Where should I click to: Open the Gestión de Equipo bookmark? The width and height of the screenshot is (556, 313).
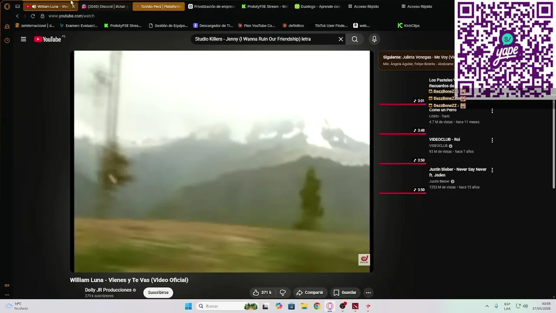coord(169,26)
